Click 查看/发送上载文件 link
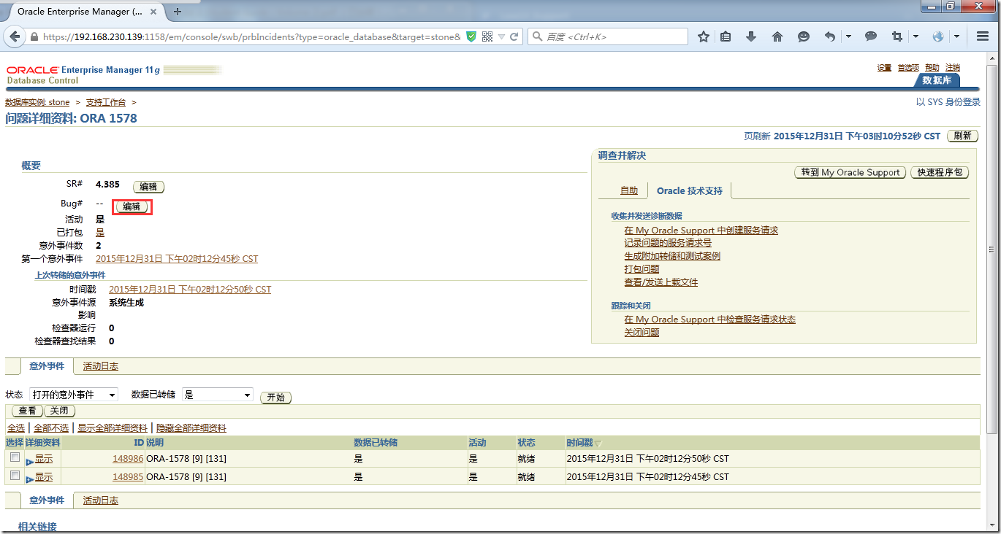 pyautogui.click(x=661, y=282)
